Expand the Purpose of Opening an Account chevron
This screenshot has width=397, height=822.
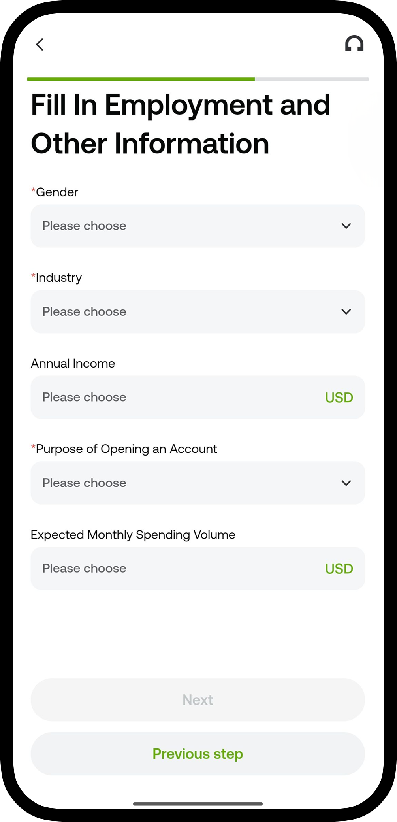pos(346,483)
